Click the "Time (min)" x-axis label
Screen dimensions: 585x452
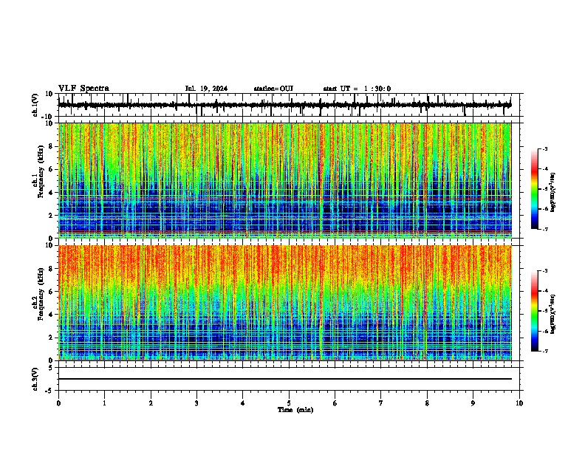[x=295, y=410]
